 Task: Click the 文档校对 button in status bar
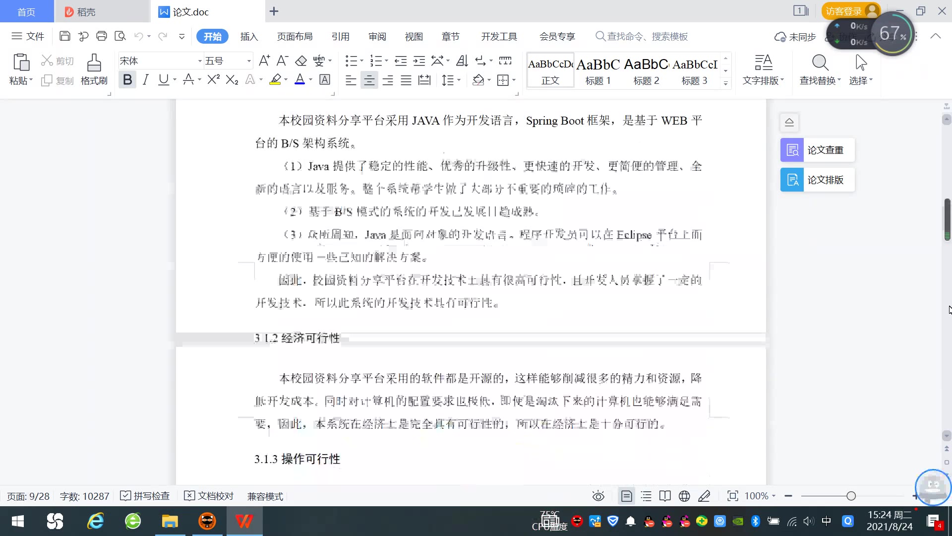coord(209,496)
